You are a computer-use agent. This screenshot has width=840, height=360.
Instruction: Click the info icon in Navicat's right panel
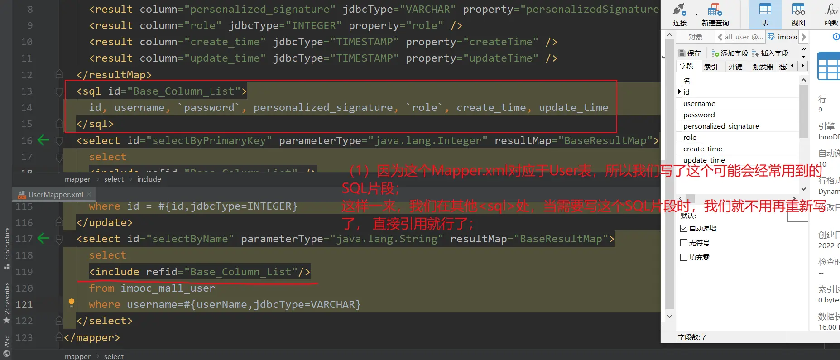pos(836,37)
